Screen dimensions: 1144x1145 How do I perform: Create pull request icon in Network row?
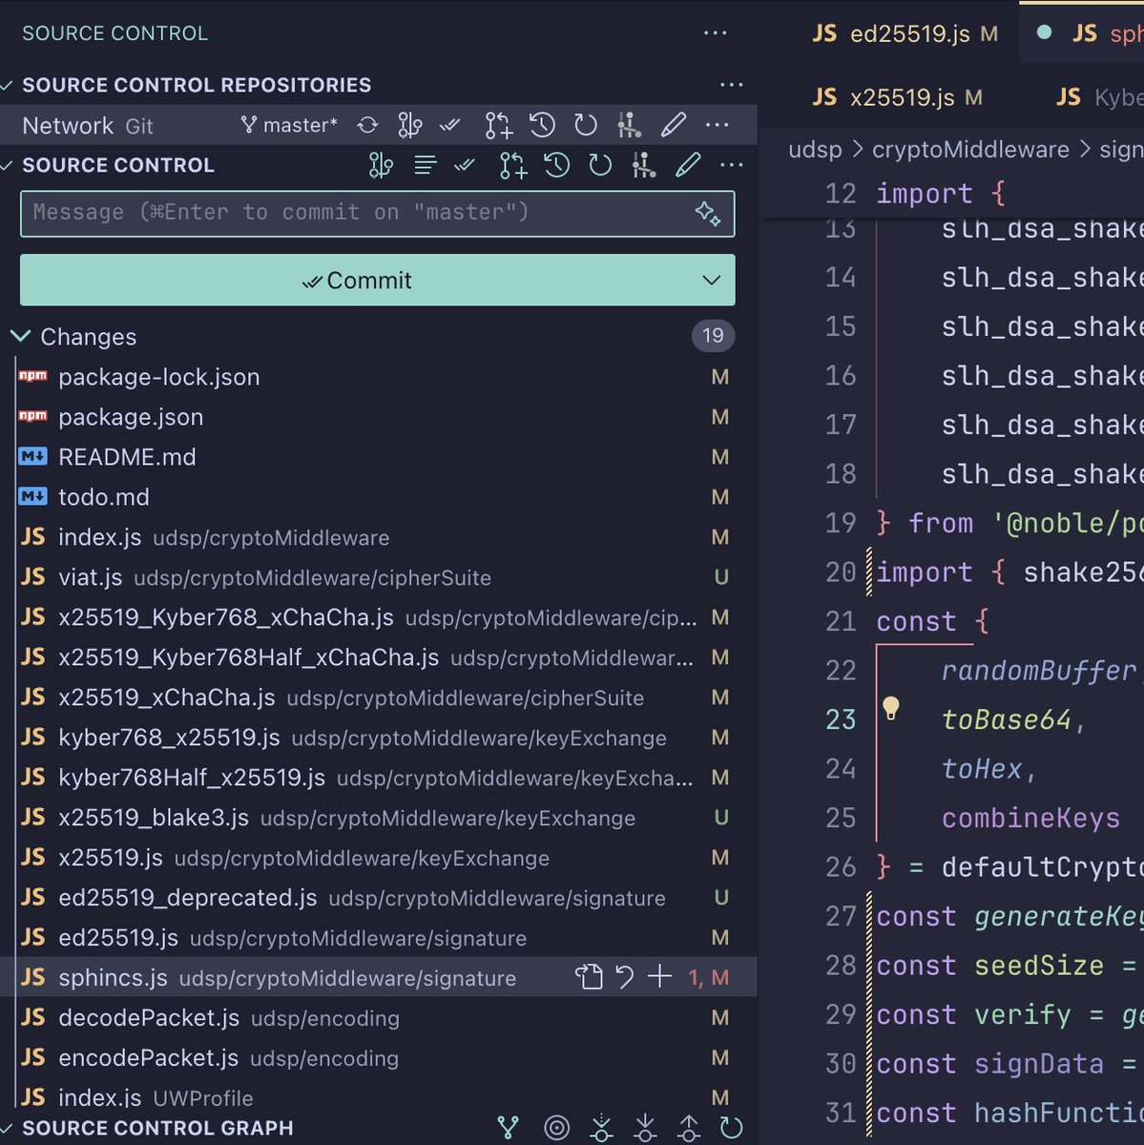(x=498, y=125)
